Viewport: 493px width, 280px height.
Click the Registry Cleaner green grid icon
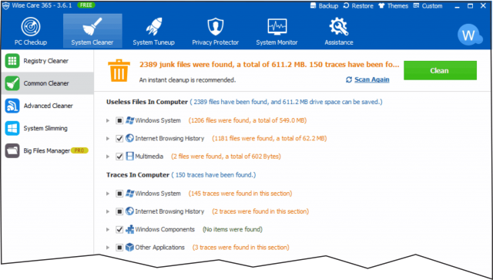[x=12, y=61]
